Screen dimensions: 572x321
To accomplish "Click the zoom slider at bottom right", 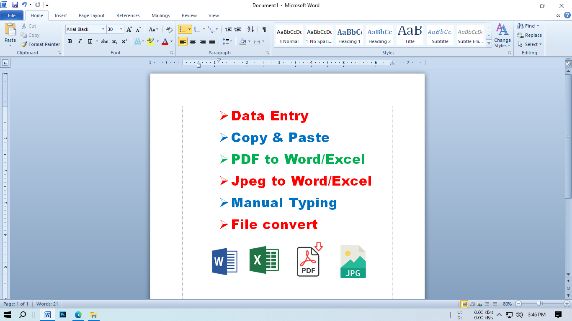I will [539, 304].
